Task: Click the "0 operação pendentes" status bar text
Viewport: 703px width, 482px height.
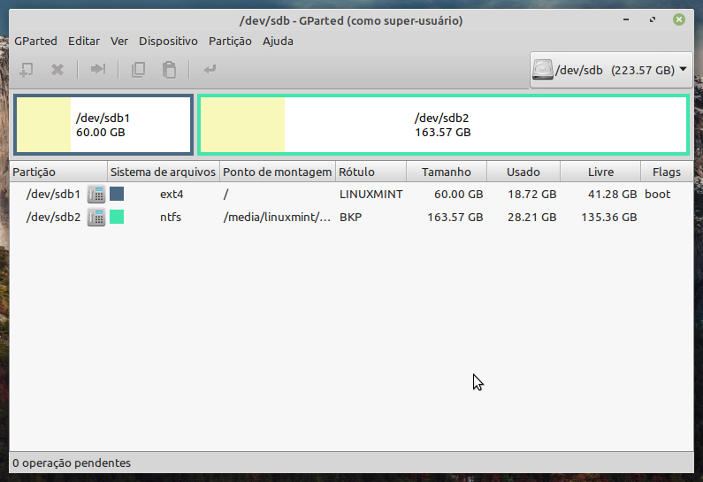Action: [x=72, y=463]
